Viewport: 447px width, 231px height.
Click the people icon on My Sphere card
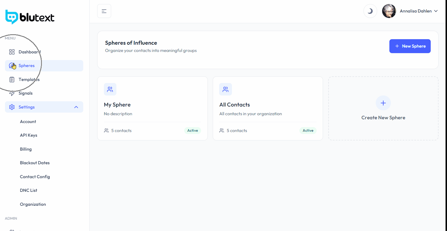tap(110, 89)
